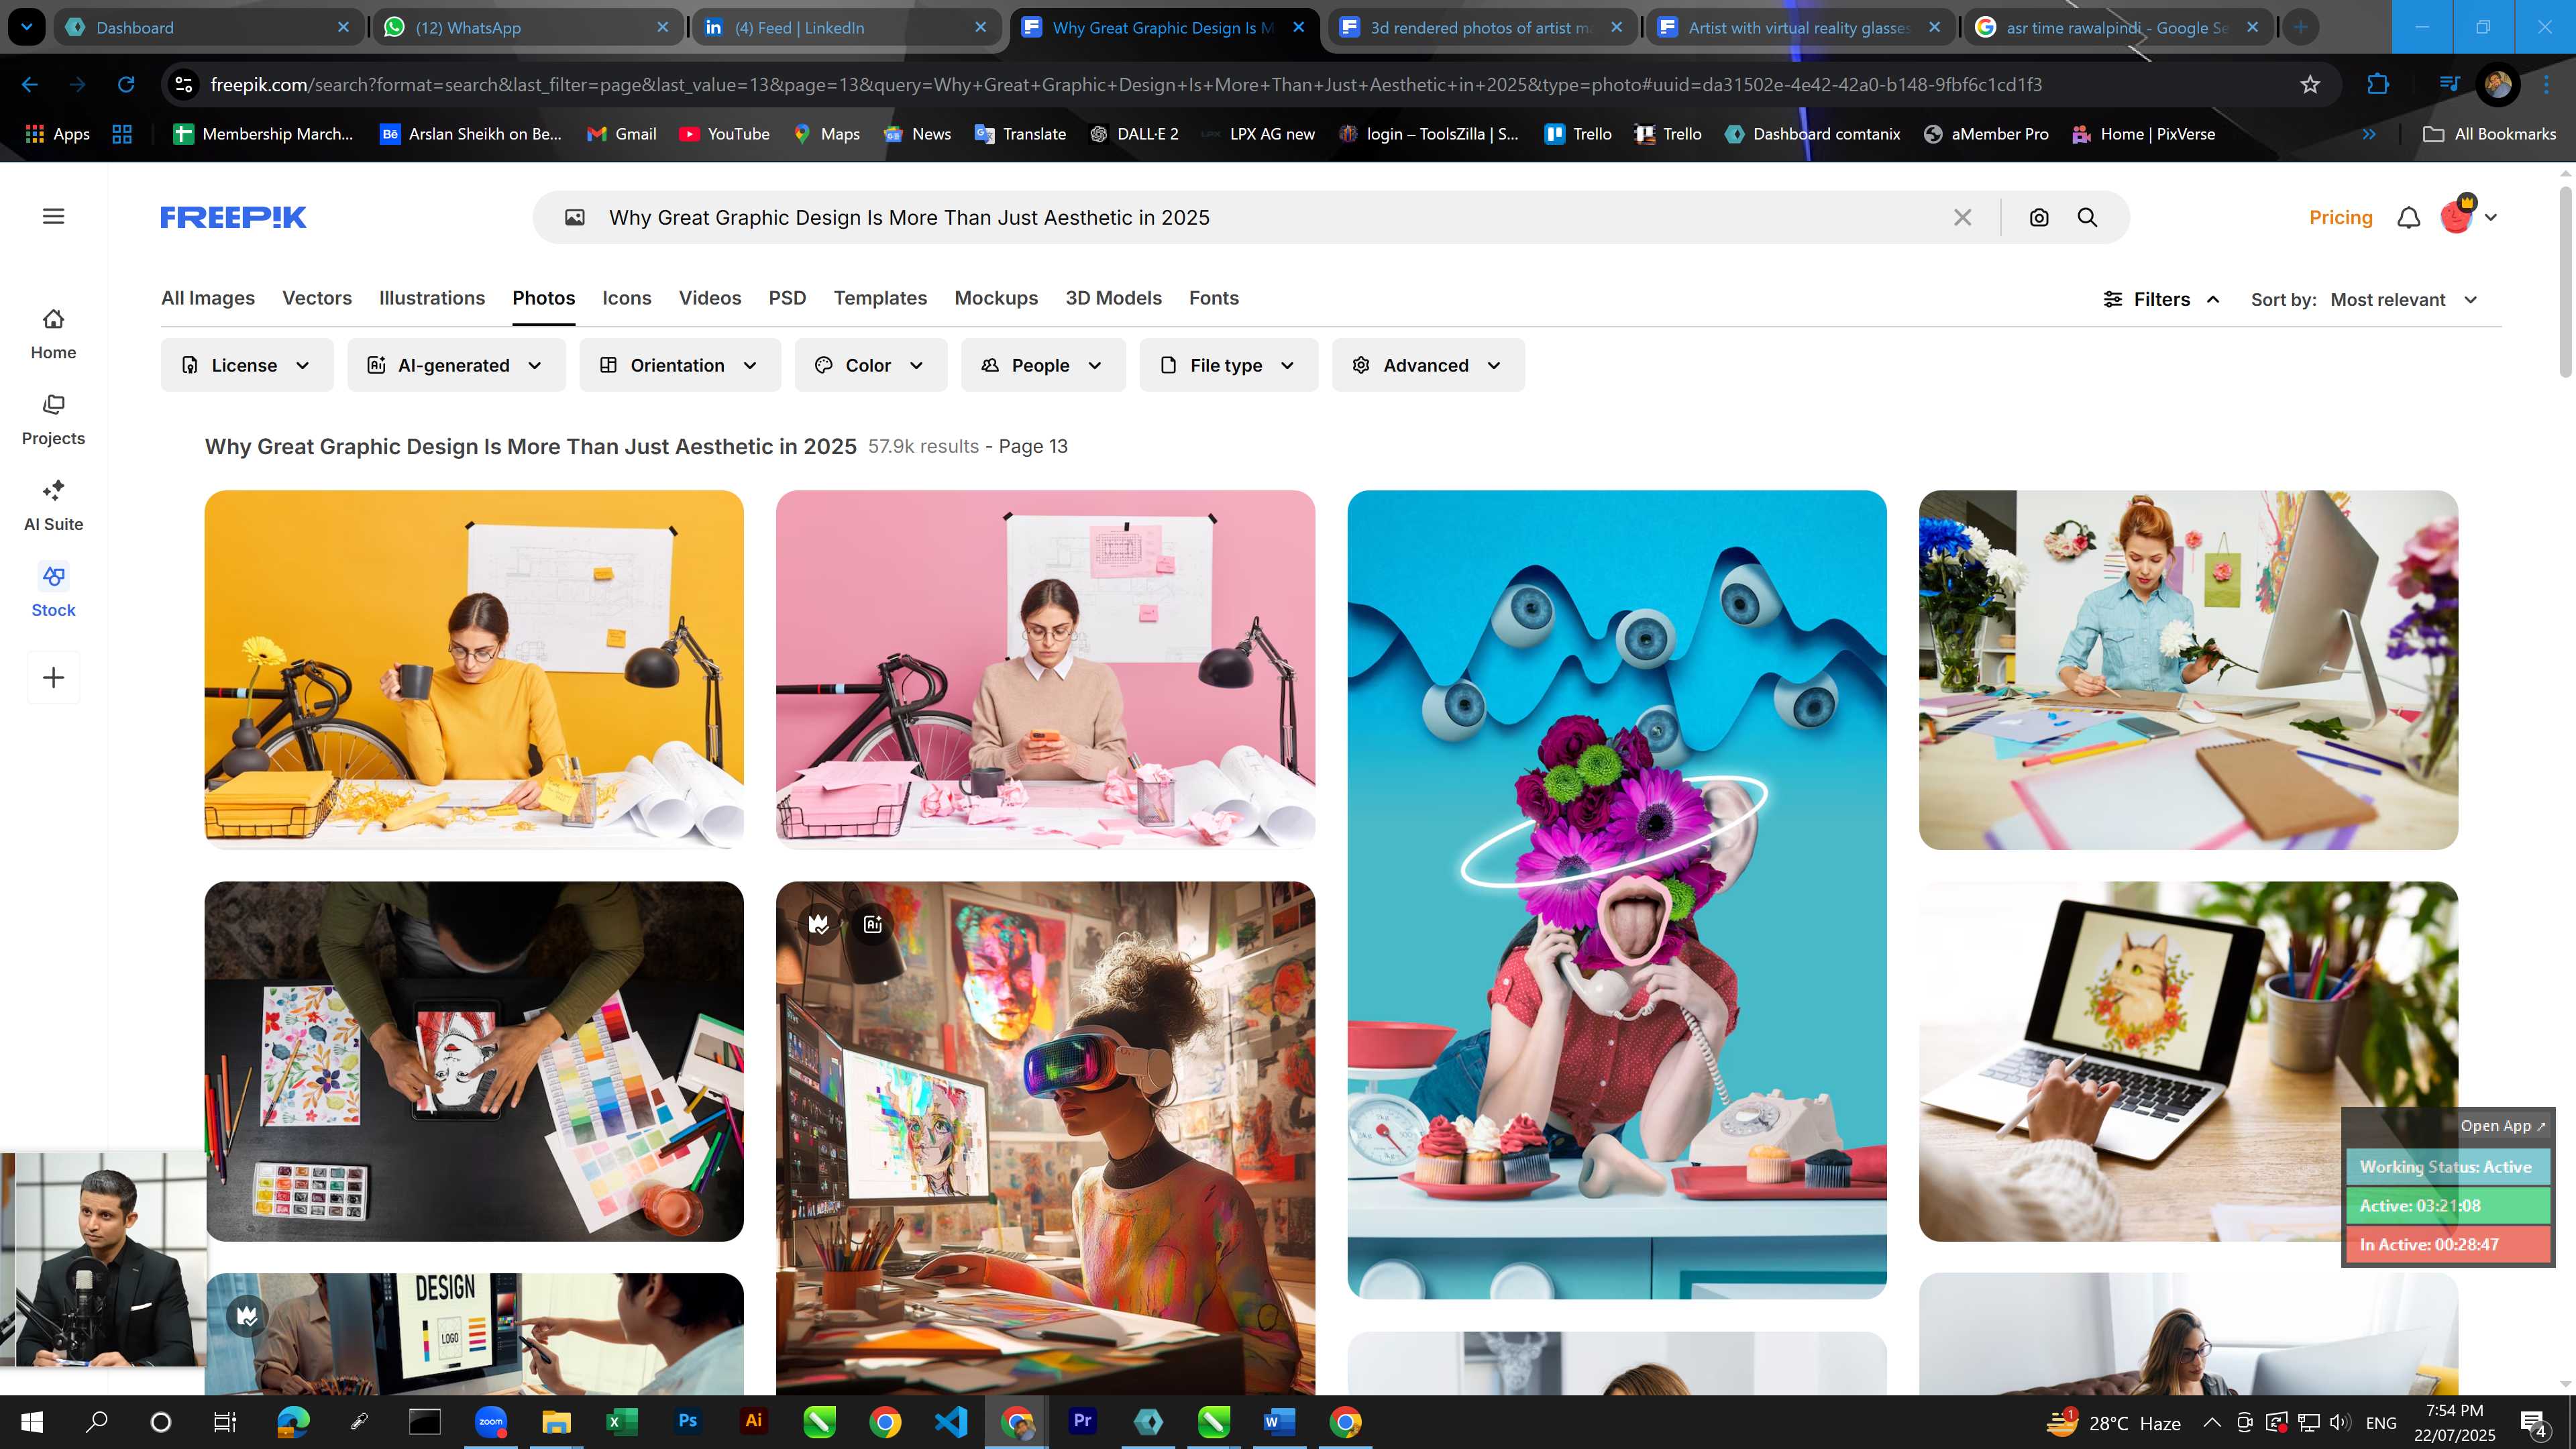2576x1449 pixels.
Task: Click the image type icon in search bar
Action: coord(575,217)
